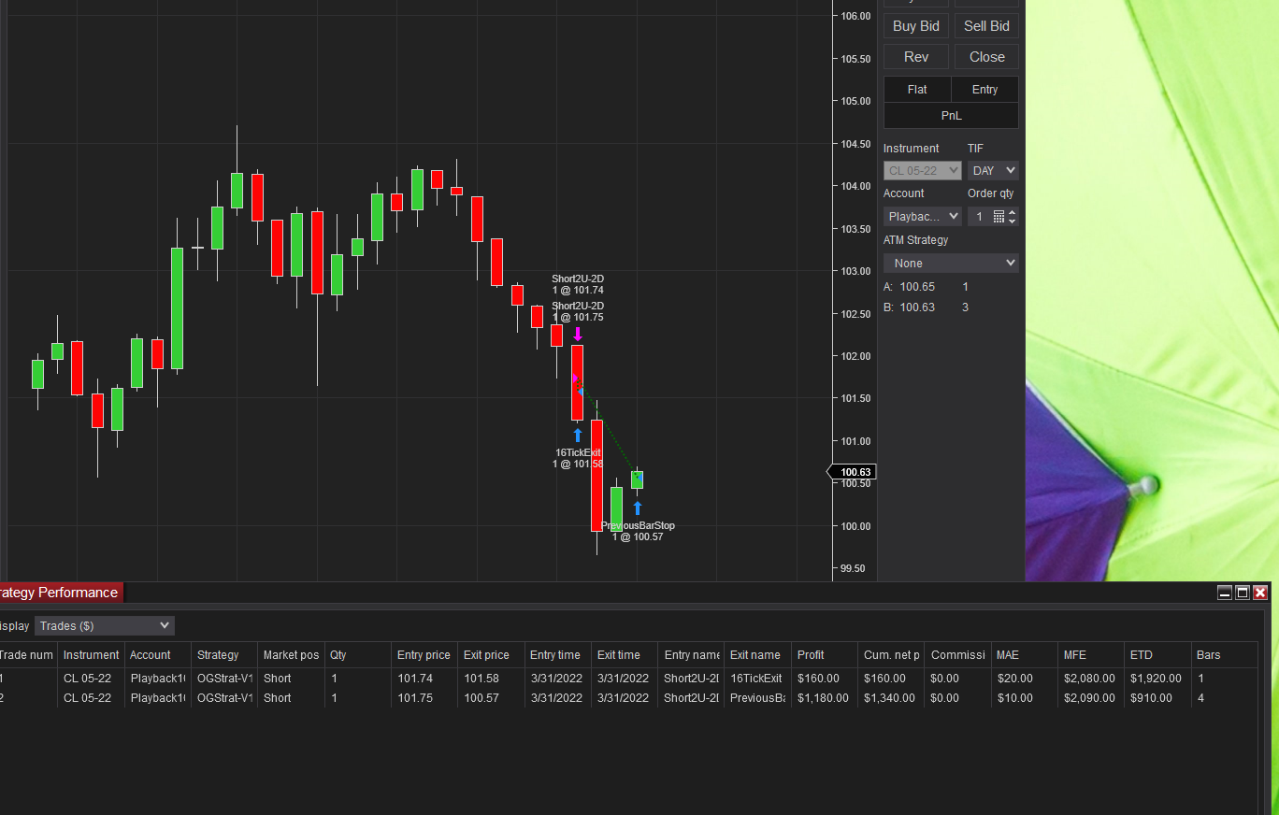Viewport: 1279px width, 815px height.
Task: Select the blue arrow above the PreviousBarStop label
Action: (638, 508)
